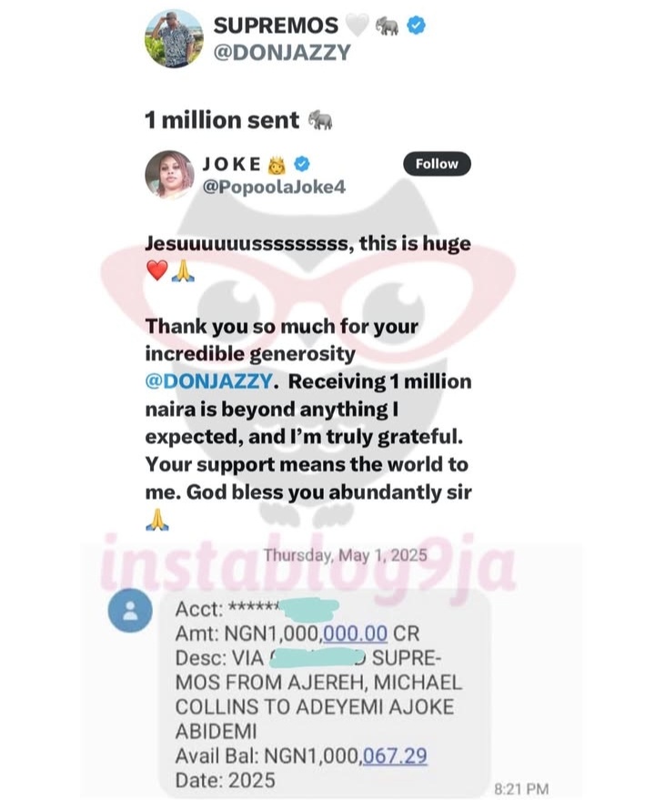Select the 'Thursday, May 1, 2025' date header

click(x=346, y=555)
